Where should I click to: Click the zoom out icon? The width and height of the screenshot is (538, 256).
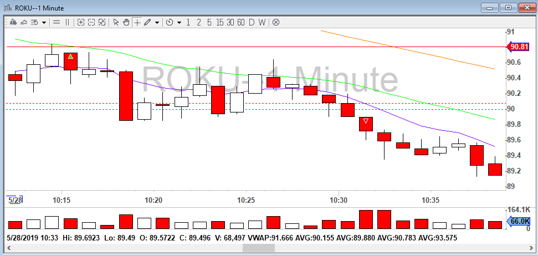(x=91, y=23)
